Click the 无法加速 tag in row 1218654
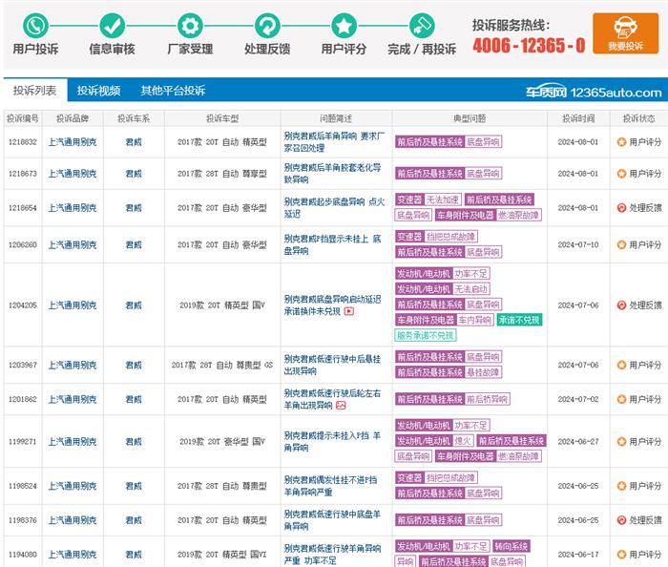The height and width of the screenshot is (567, 668). [x=443, y=199]
